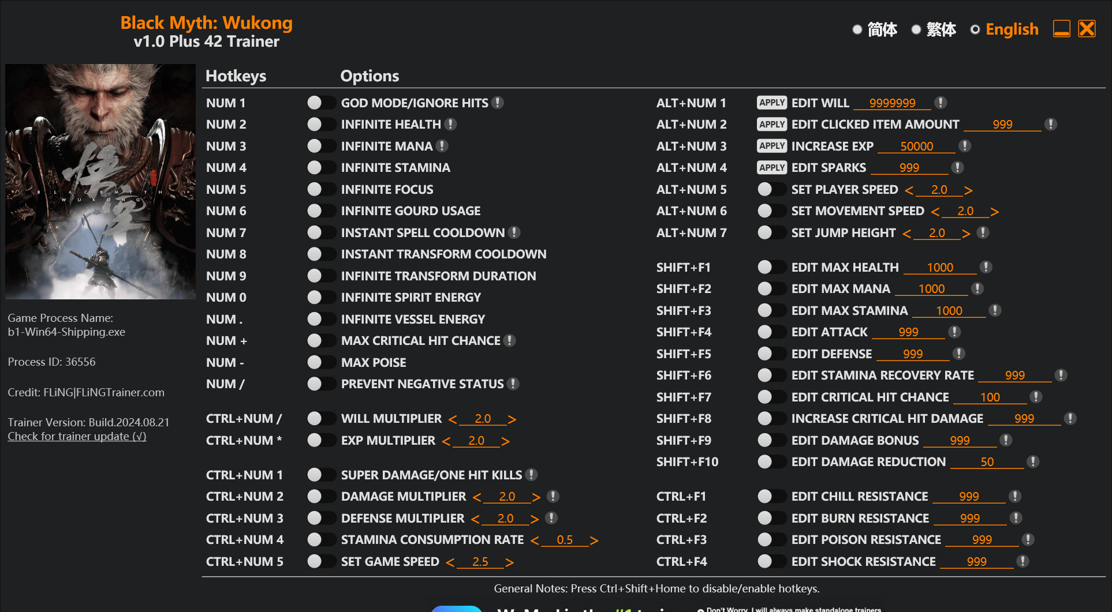Show info for Super Damage/One Hit Kills

532,475
